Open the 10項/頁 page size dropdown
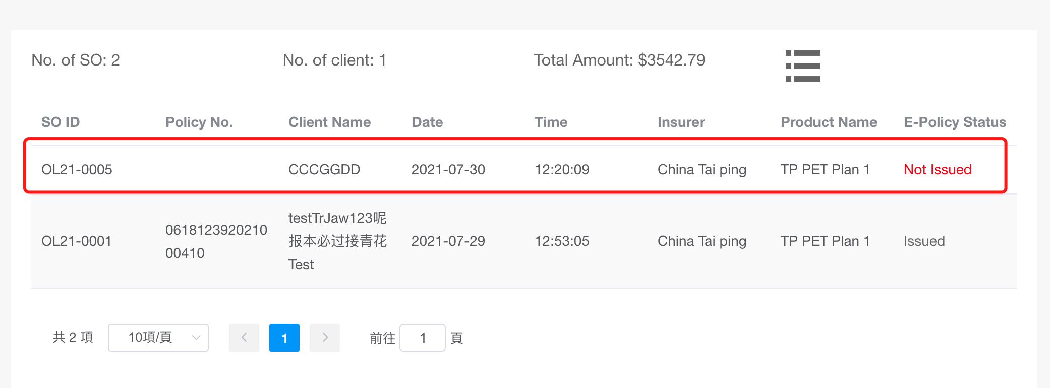The height and width of the screenshot is (388, 1050). click(x=158, y=338)
